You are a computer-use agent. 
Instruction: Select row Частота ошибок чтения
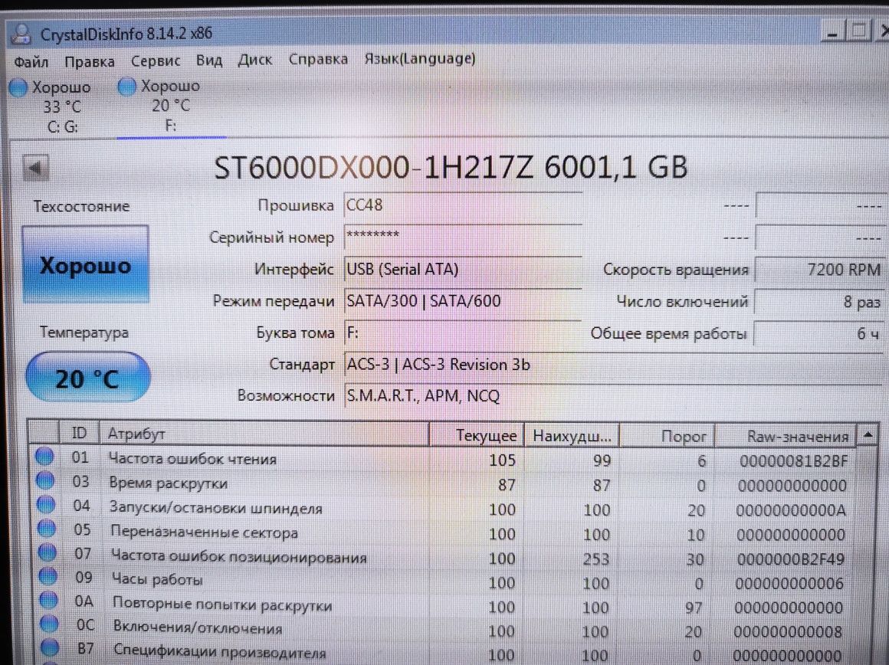tap(442, 460)
